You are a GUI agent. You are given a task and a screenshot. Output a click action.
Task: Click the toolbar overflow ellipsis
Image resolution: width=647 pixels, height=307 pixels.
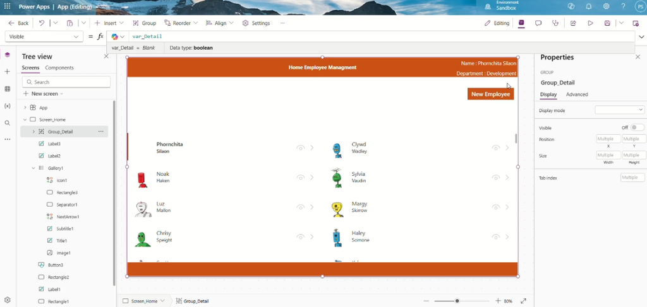[x=282, y=23]
